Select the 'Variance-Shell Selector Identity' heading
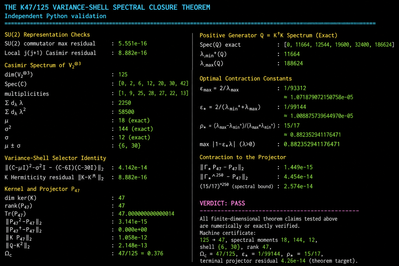Image resolution: width=399 pixels, height=266 pixels. point(55,158)
